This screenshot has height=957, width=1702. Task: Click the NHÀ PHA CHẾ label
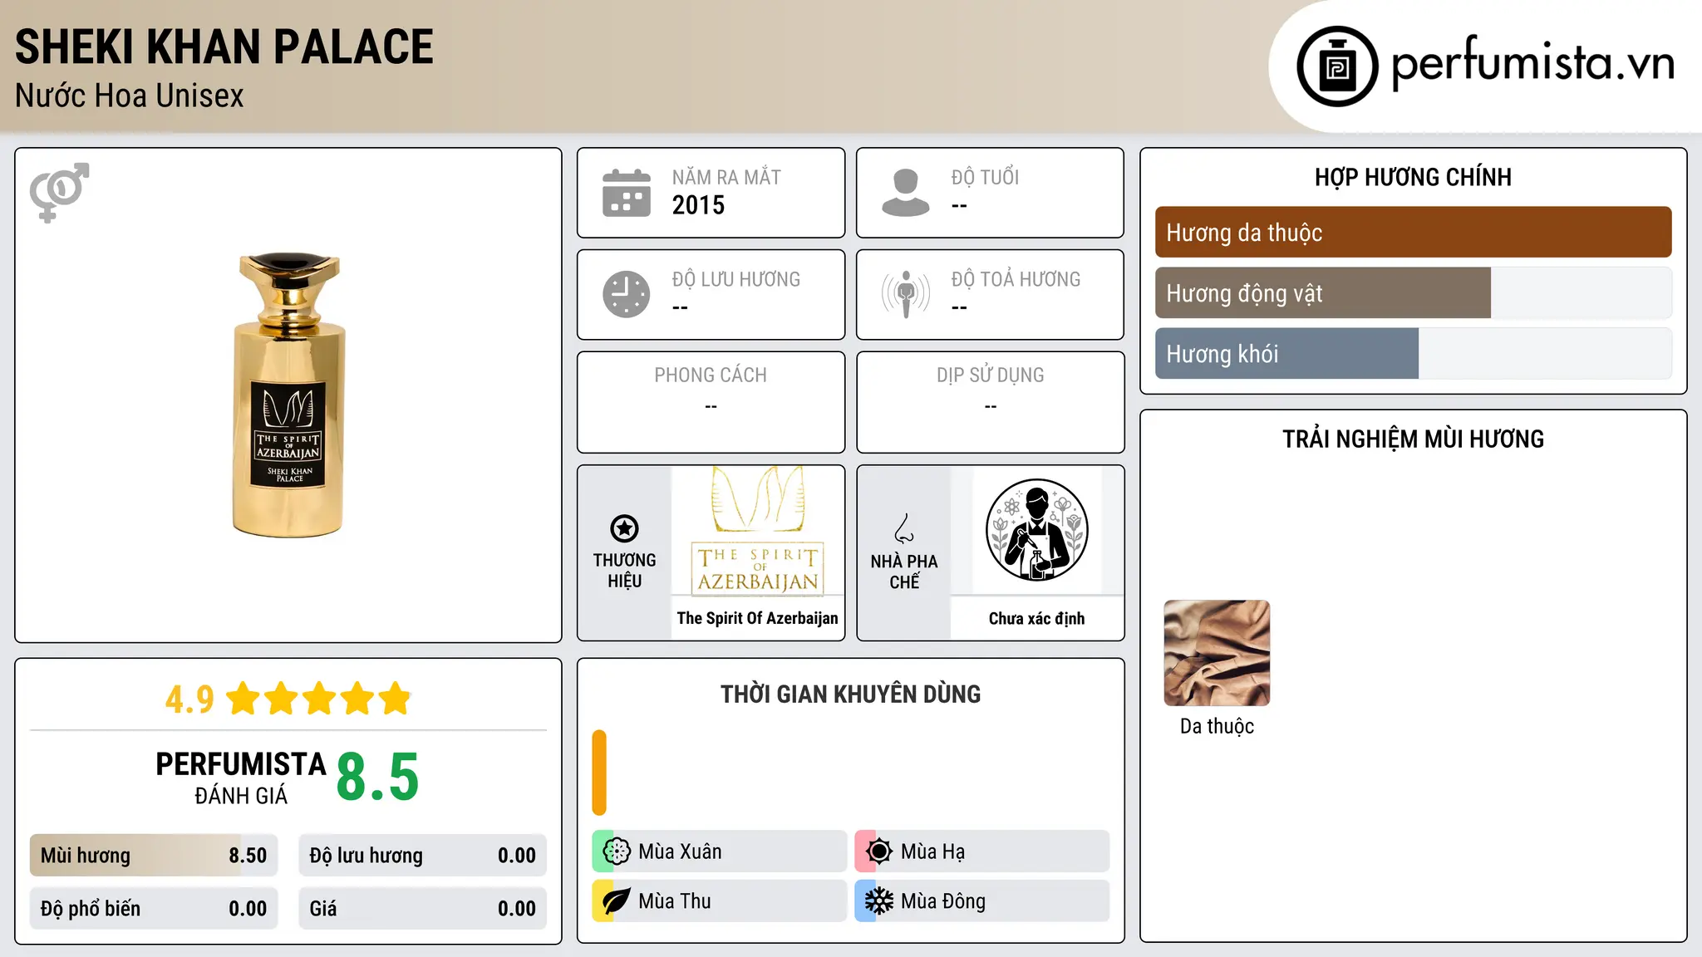(904, 572)
